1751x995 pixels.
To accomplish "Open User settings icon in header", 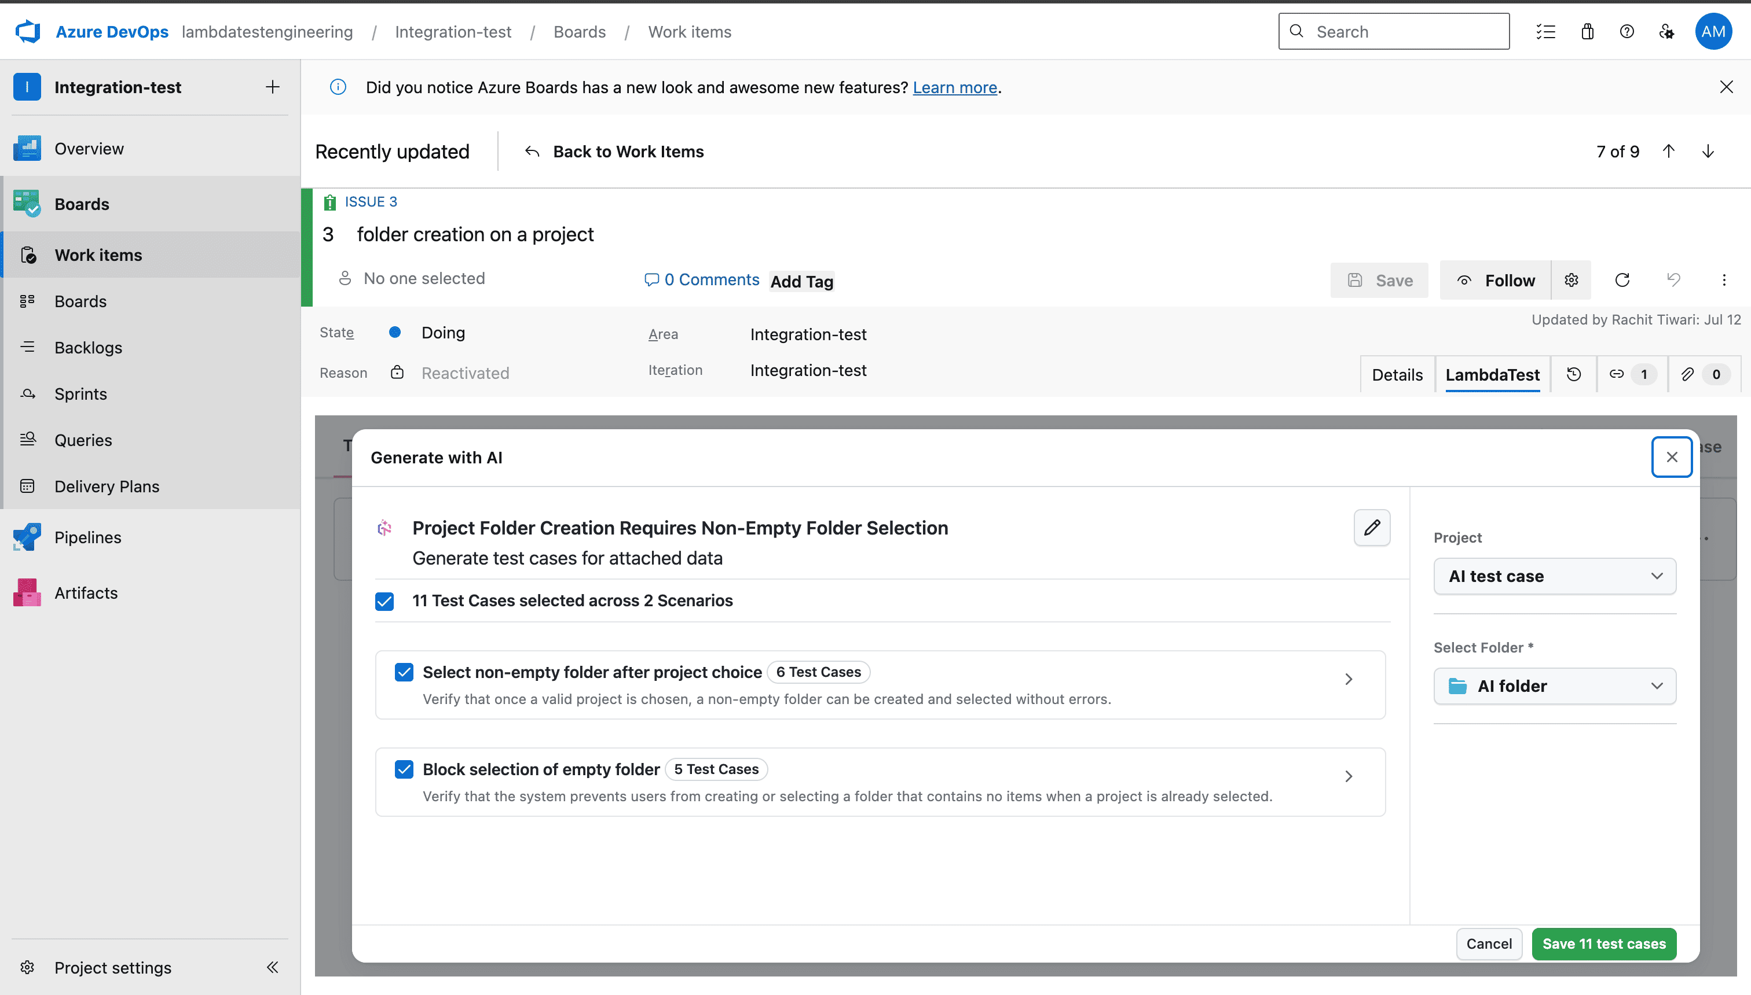I will [1667, 31].
